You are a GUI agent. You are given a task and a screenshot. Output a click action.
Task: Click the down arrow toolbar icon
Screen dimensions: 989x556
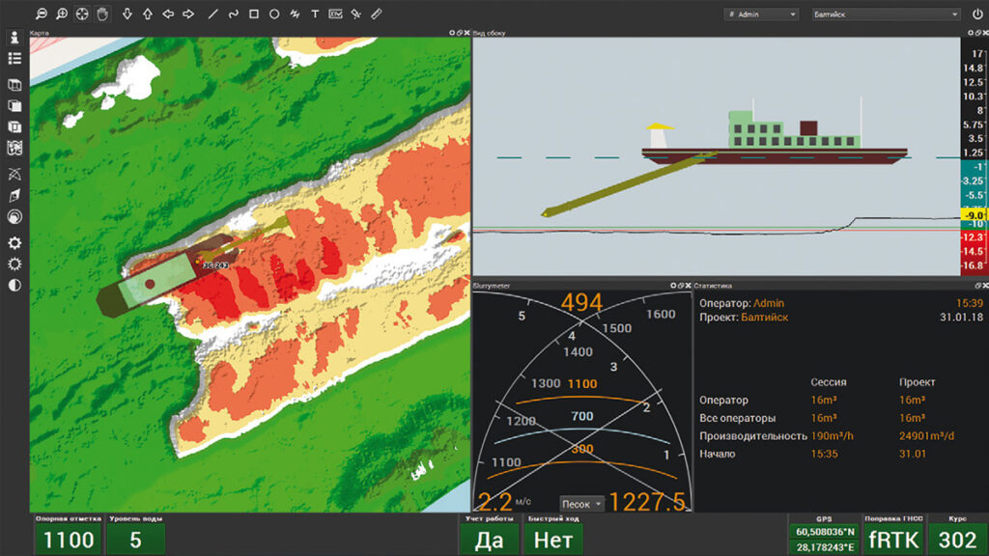tap(127, 14)
